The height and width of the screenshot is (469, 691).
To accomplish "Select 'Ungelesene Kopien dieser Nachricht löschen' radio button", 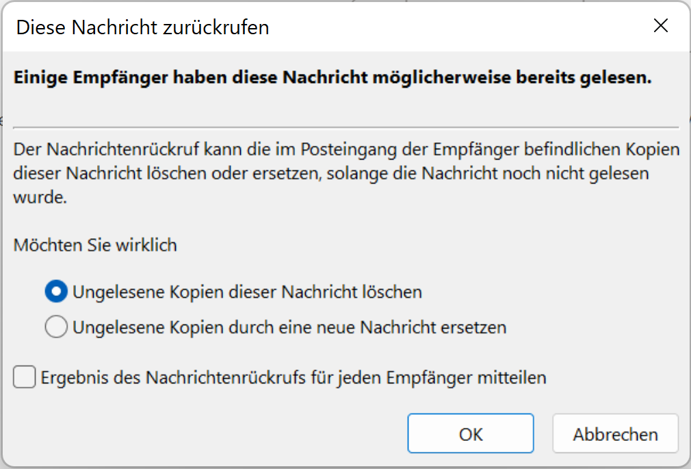I will tap(55, 292).
